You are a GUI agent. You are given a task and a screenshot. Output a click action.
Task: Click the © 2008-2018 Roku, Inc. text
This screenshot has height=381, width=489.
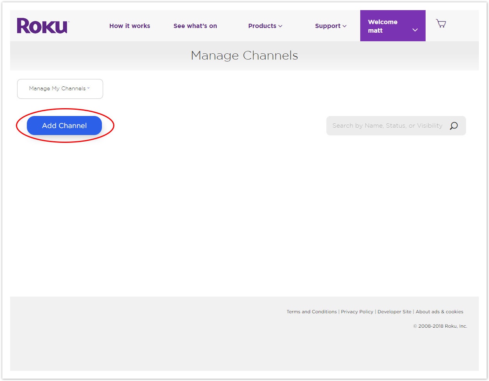coord(440,326)
